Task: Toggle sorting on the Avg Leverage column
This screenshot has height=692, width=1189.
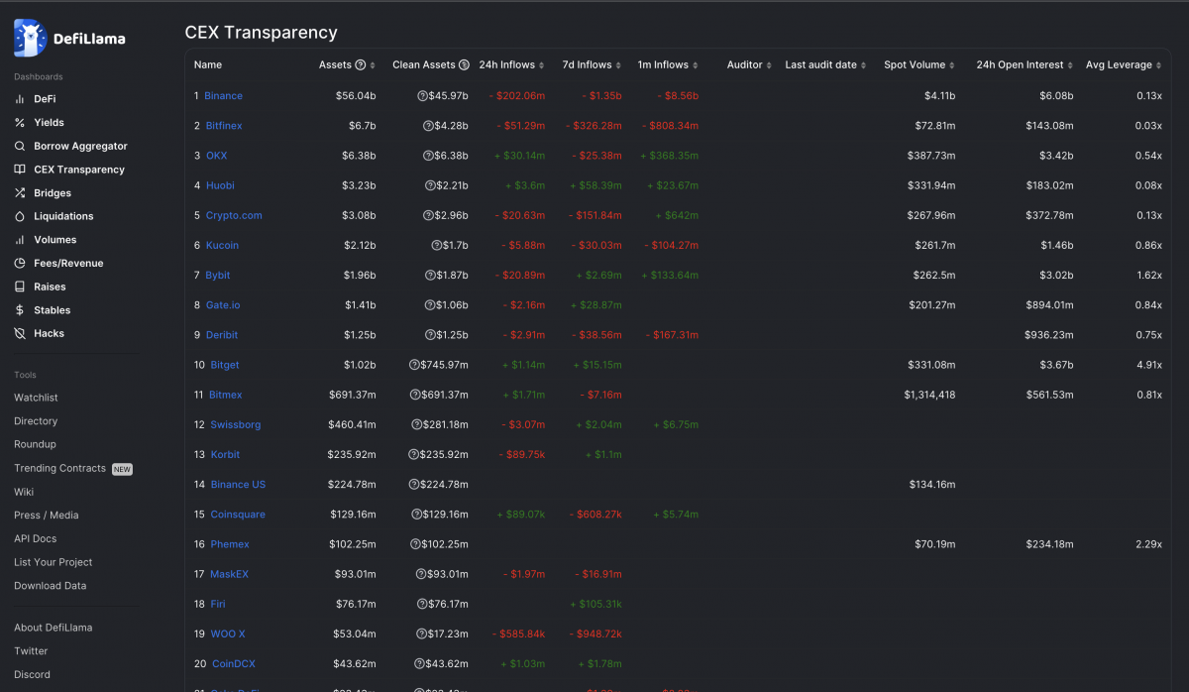Action: coord(1158,64)
